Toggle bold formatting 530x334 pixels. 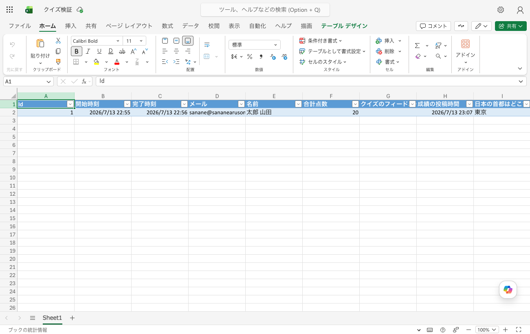pyautogui.click(x=77, y=51)
